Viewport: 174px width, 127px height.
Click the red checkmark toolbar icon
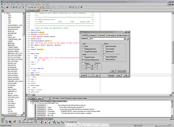click(79, 7)
